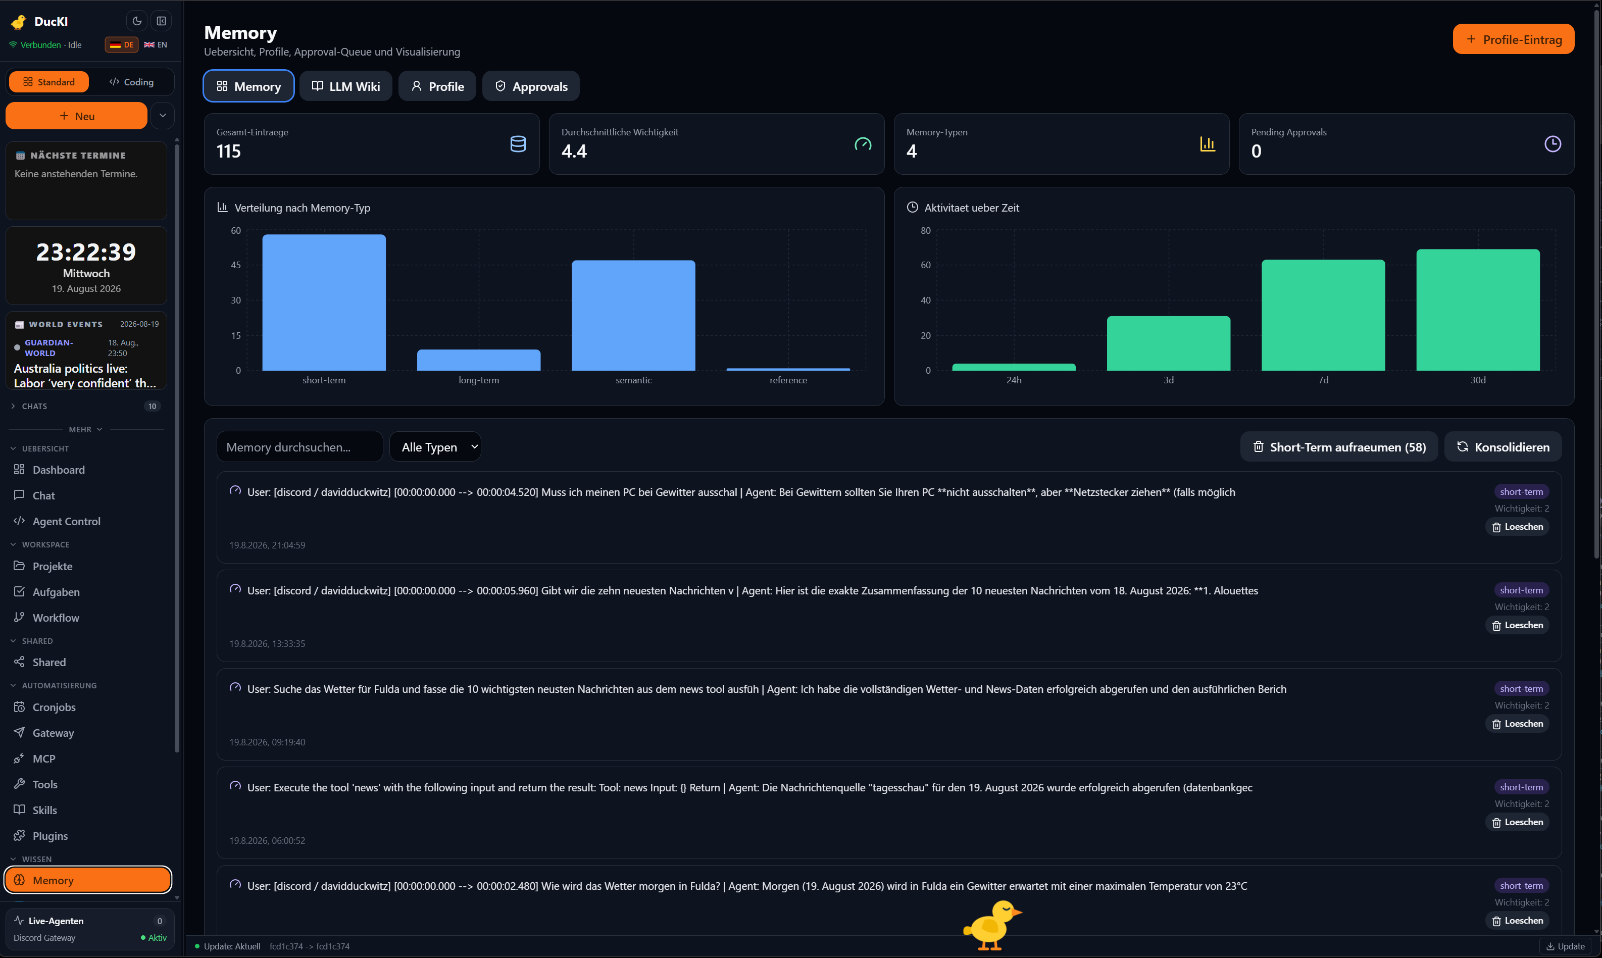
Task: Click Konsolidieren button
Action: pyautogui.click(x=1503, y=447)
